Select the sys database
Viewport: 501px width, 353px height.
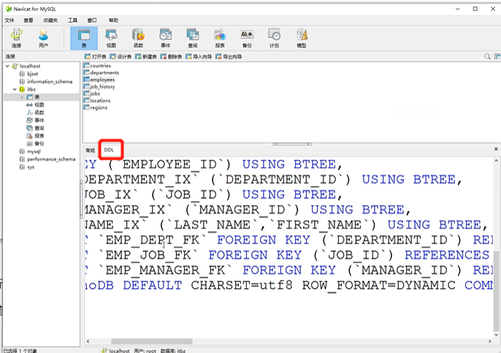pos(31,167)
